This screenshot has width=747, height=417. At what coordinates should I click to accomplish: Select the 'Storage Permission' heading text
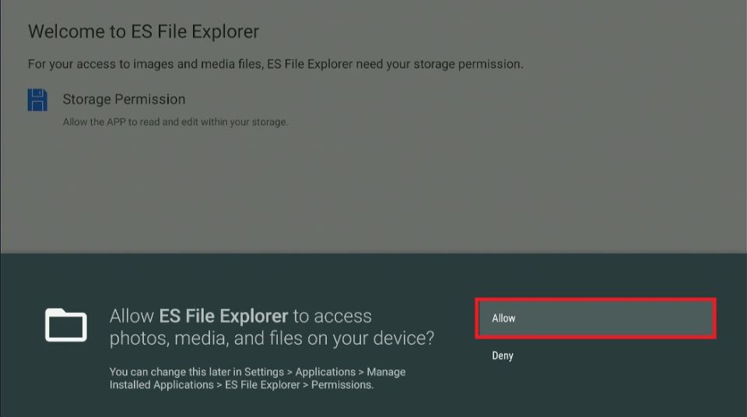tap(124, 99)
